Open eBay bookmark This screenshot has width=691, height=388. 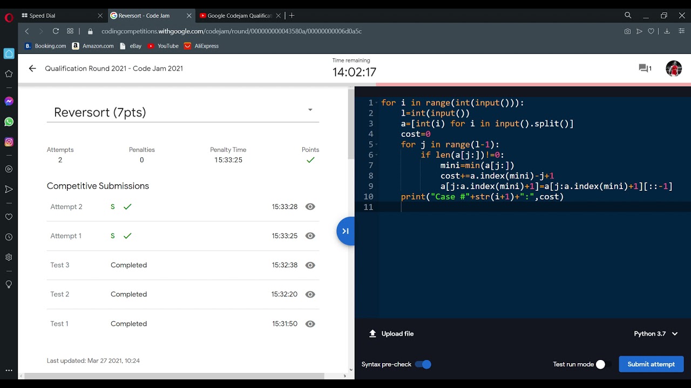131,46
